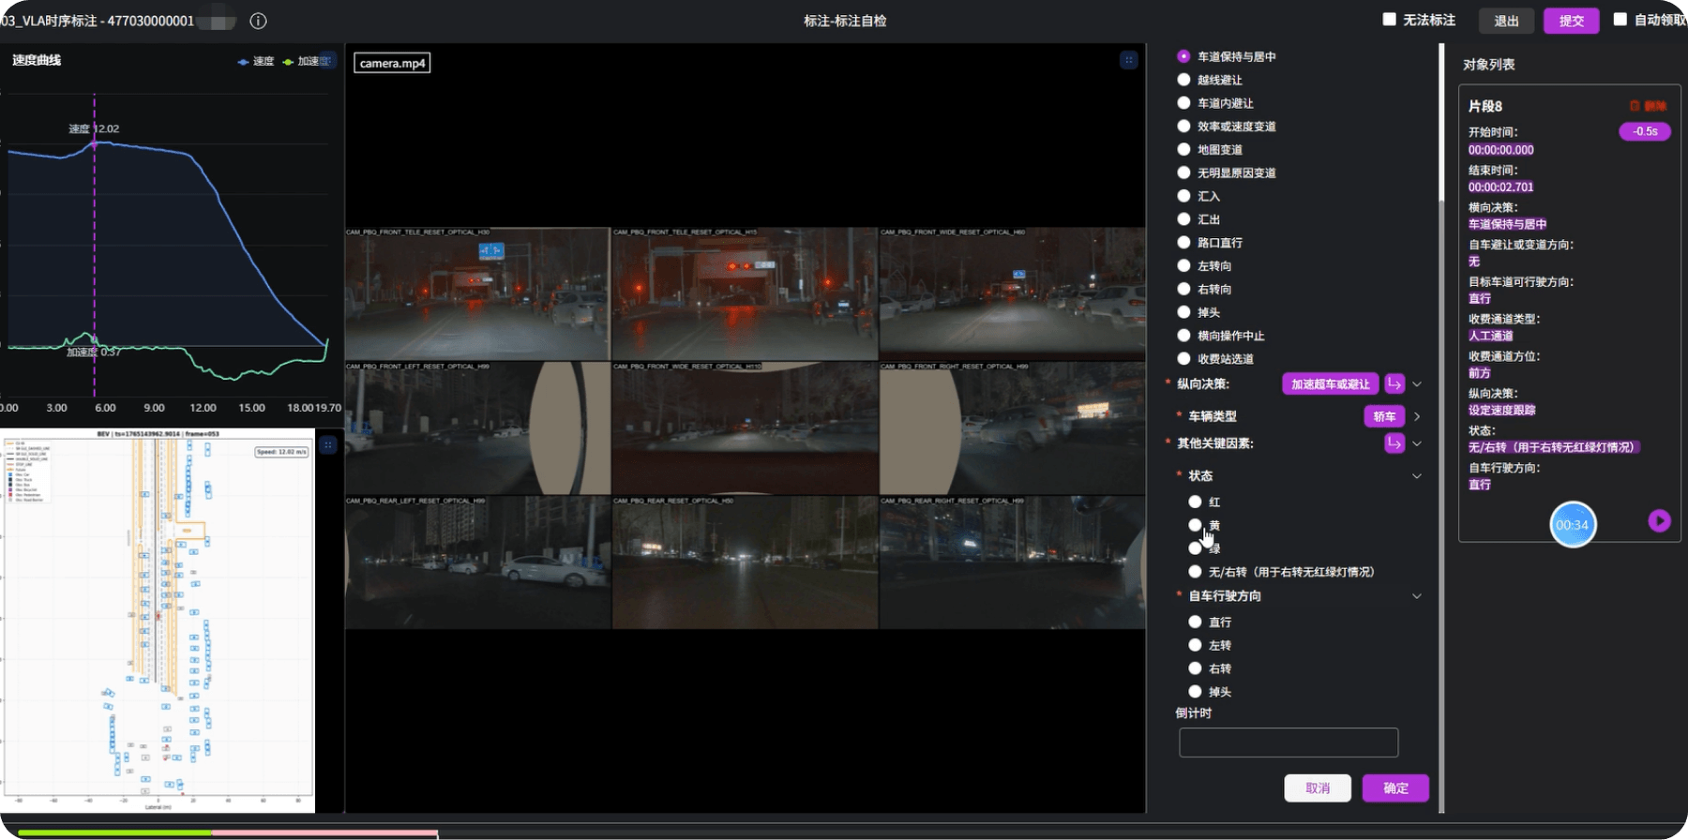
Task: Click the 确定 confirm button
Action: 1395,788
